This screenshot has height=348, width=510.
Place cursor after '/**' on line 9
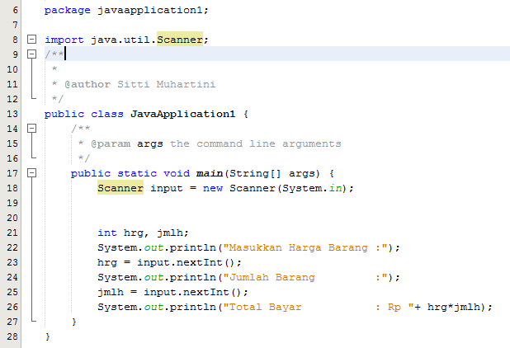64,54
